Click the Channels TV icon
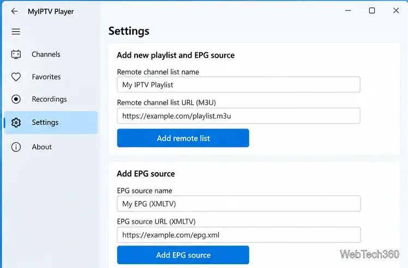The width and height of the screenshot is (408, 268). (16, 54)
